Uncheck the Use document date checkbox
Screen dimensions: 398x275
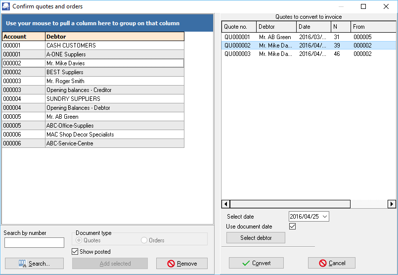pyautogui.click(x=292, y=227)
